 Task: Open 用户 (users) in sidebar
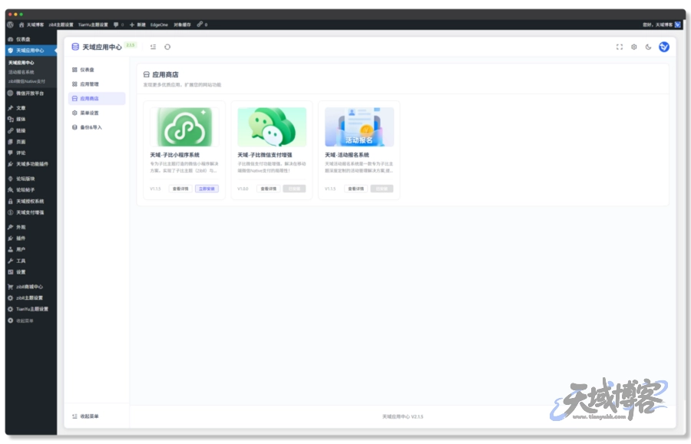point(31,249)
